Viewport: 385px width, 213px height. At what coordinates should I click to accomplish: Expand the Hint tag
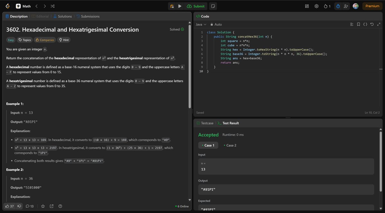click(x=64, y=40)
